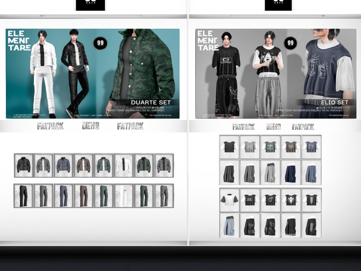361x271 pixels.
Task: Pick the dark green camo Duarte jacket
Action: coord(144,165)
